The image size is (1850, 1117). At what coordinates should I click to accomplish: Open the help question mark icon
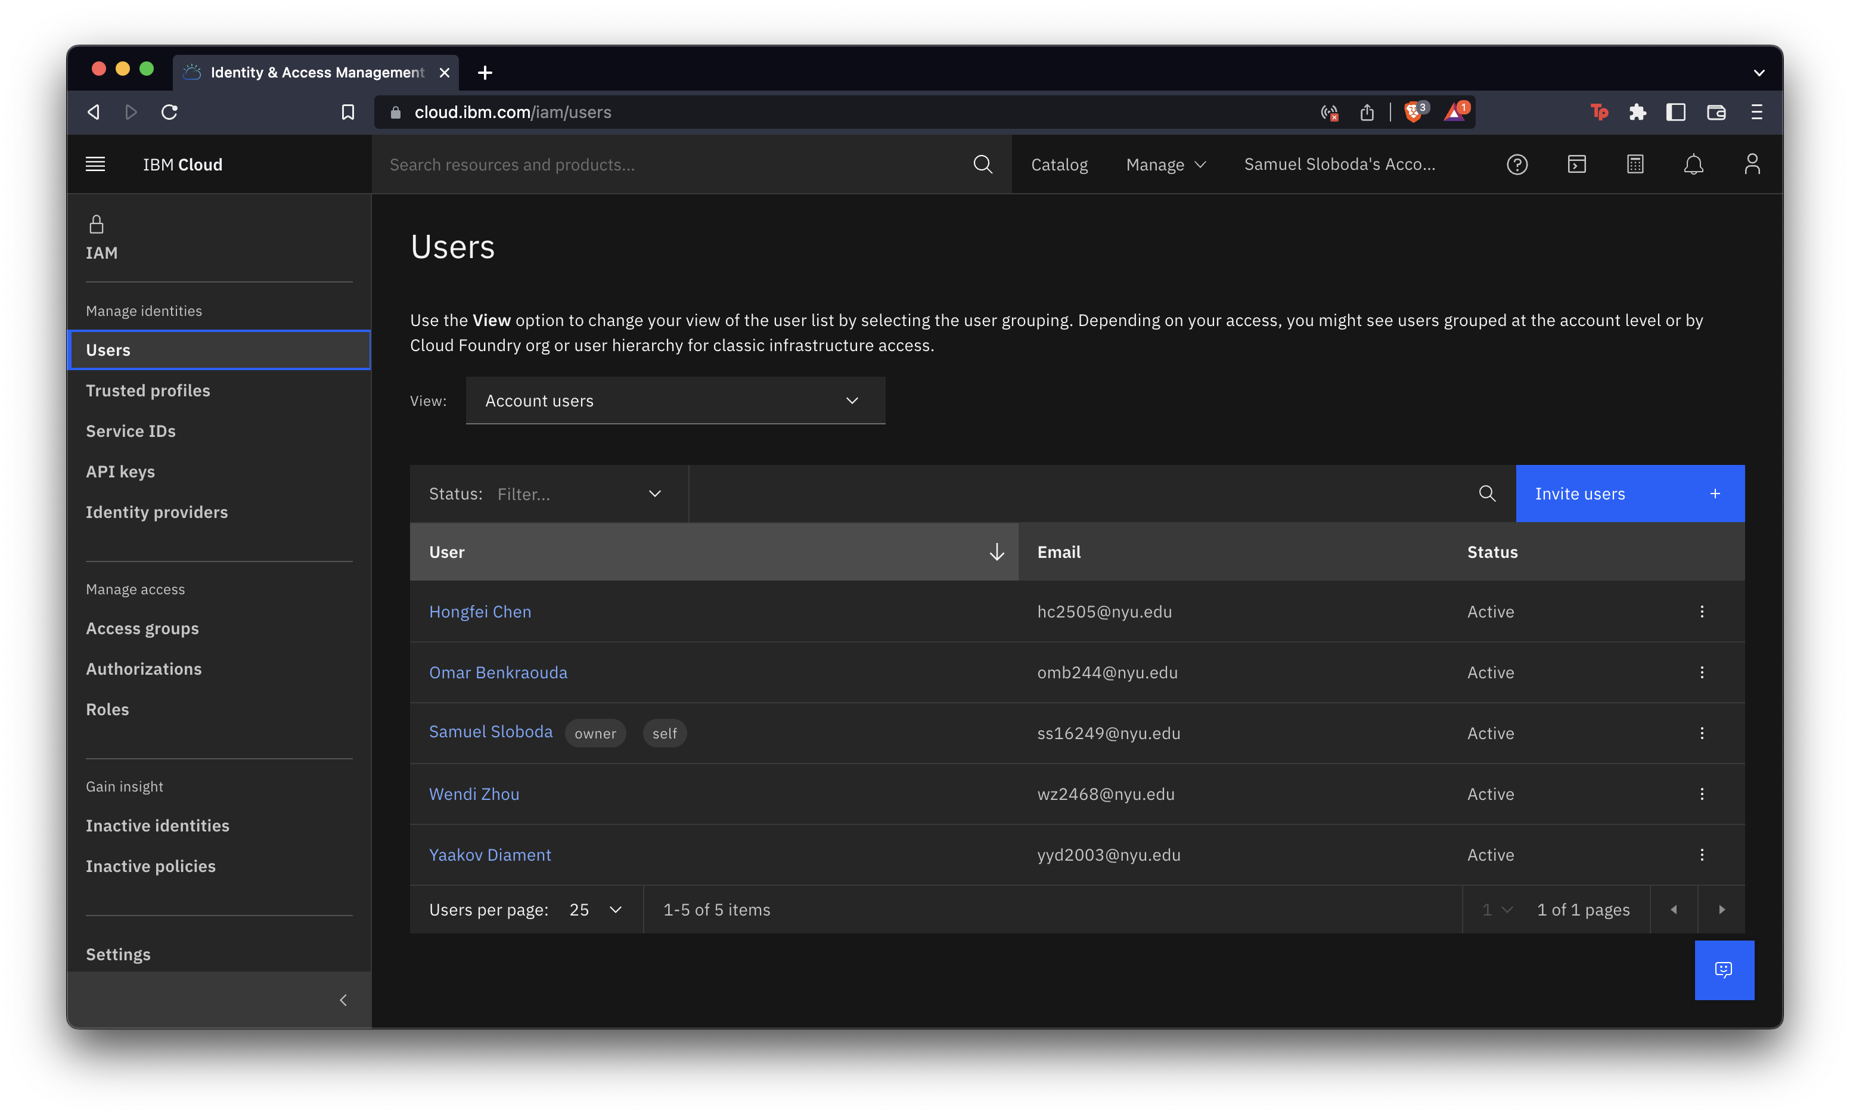(x=1517, y=164)
